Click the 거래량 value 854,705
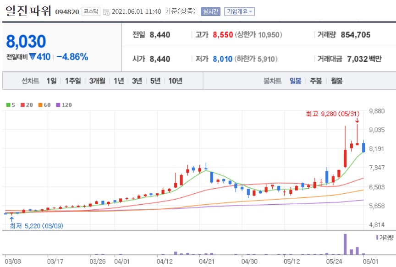The image size is (396, 267). click(x=356, y=35)
